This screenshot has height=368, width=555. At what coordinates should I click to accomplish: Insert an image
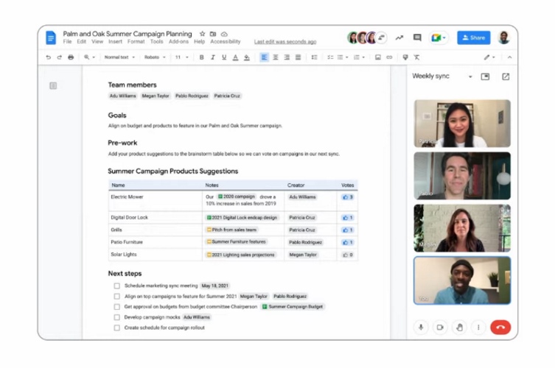tap(377, 57)
